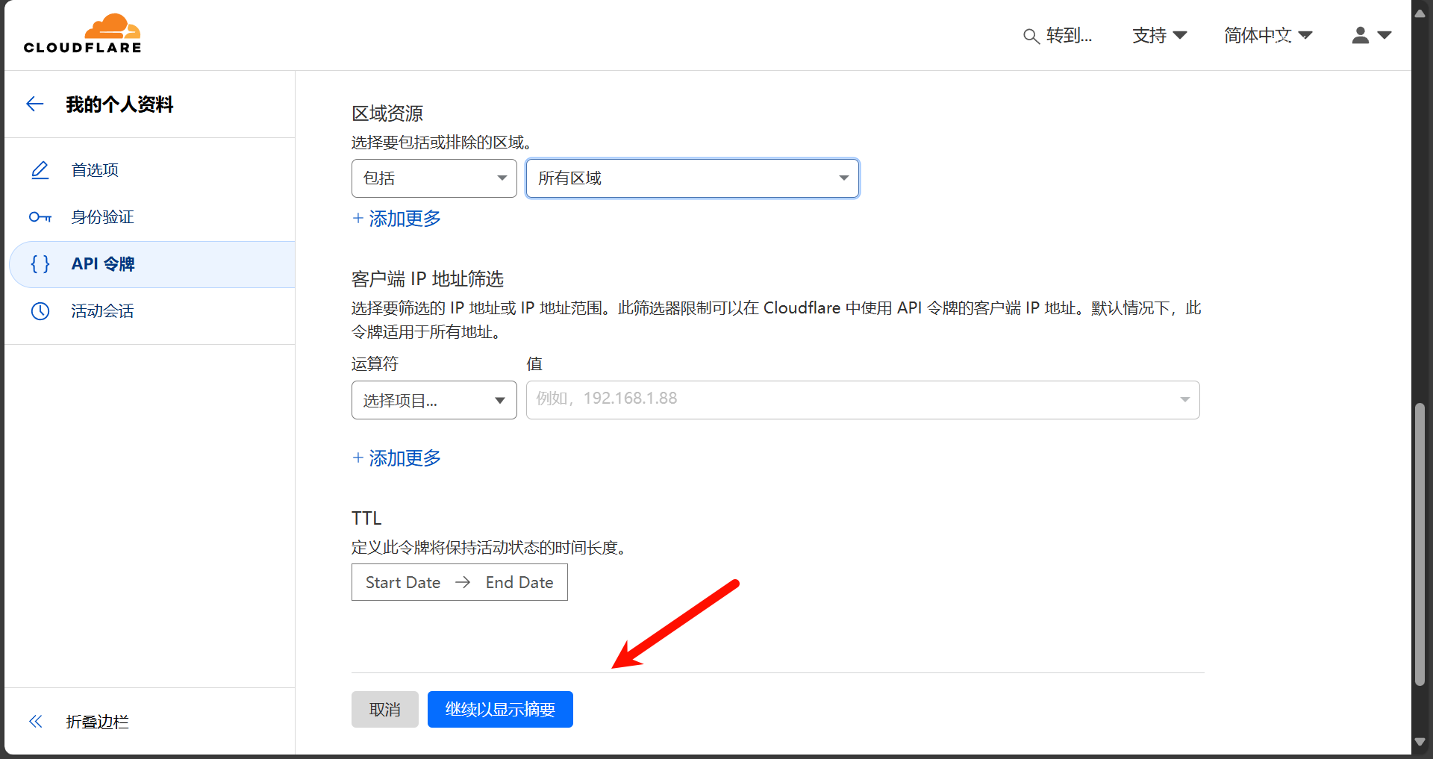Viewport: 1433px width, 759px height.
Task: Open the 支持 dropdown menu
Action: 1159,35
